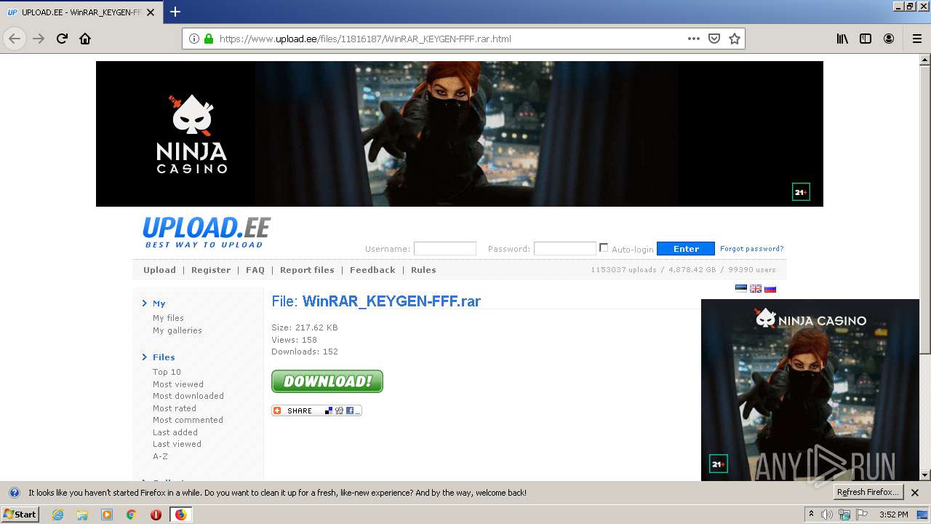The width and height of the screenshot is (931, 524).
Task: Click the blue Enter login button
Action: [x=686, y=248]
